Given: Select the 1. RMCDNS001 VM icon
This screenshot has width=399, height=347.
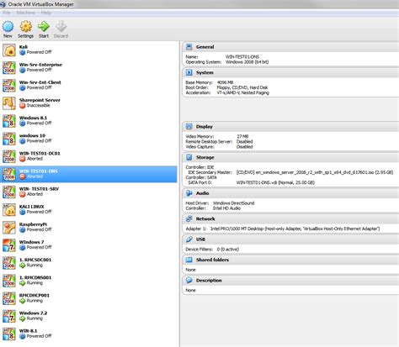Looking at the screenshot, I should tap(9, 281).
